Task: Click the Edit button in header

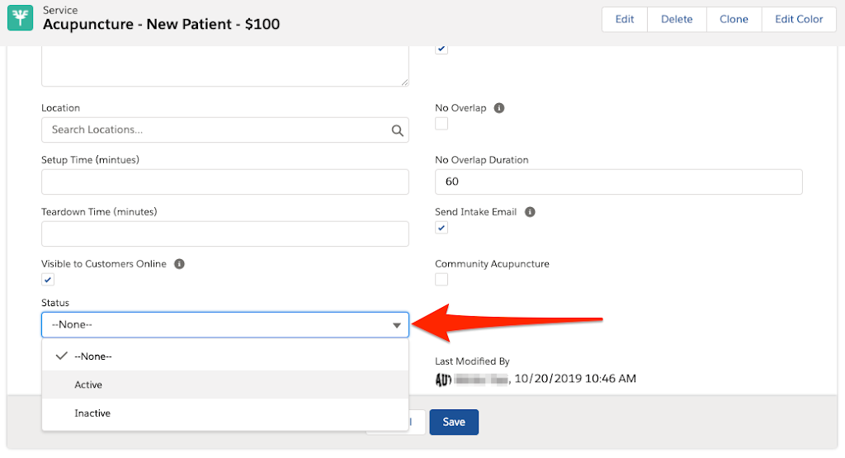Action: 625,19
